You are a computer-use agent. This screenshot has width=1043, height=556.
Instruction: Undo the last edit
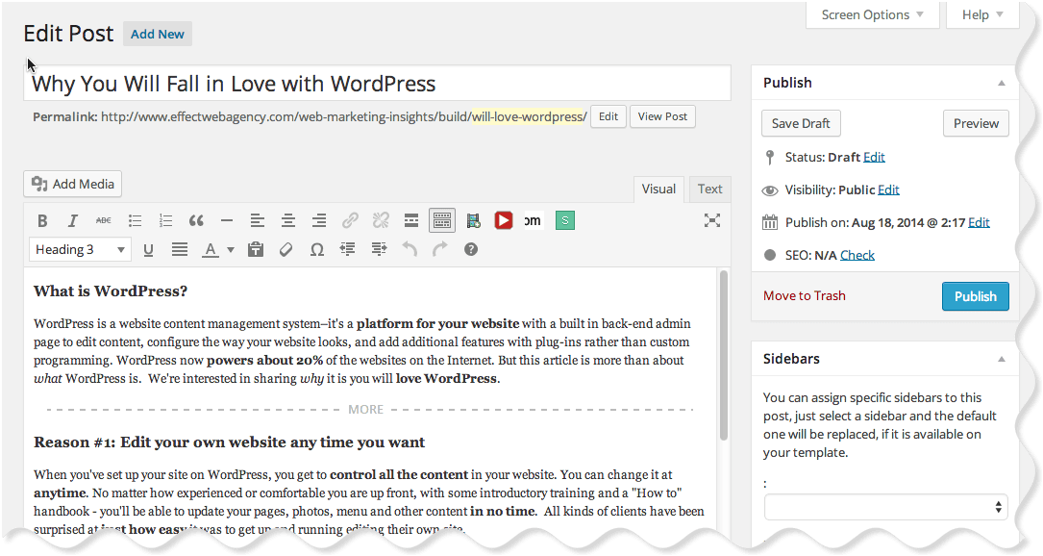[410, 250]
